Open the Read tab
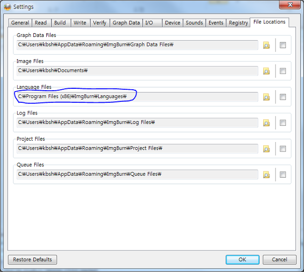 click(41, 23)
